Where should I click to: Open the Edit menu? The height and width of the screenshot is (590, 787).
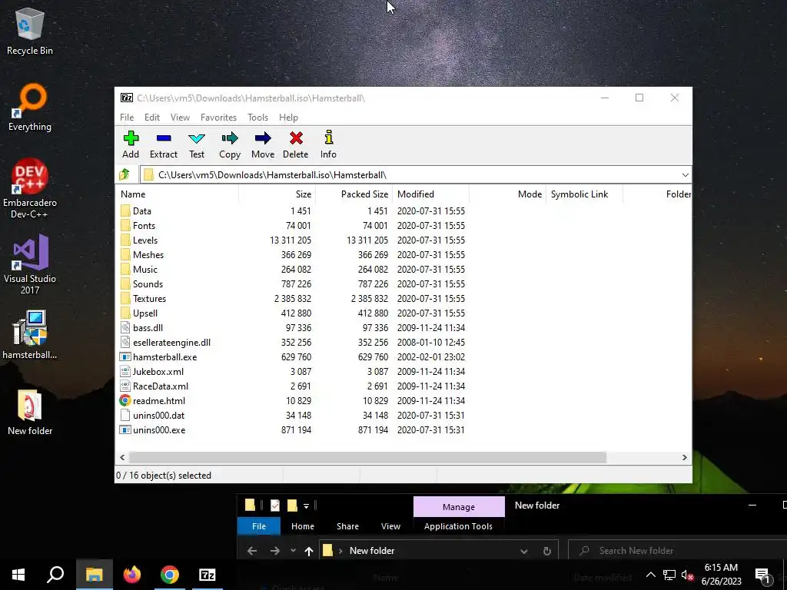(152, 118)
